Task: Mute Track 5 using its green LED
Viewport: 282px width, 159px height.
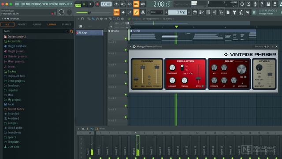Action: click(126, 83)
